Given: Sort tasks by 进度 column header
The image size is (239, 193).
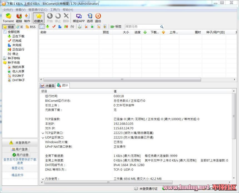Looking at the screenshot, I should click(136, 32).
